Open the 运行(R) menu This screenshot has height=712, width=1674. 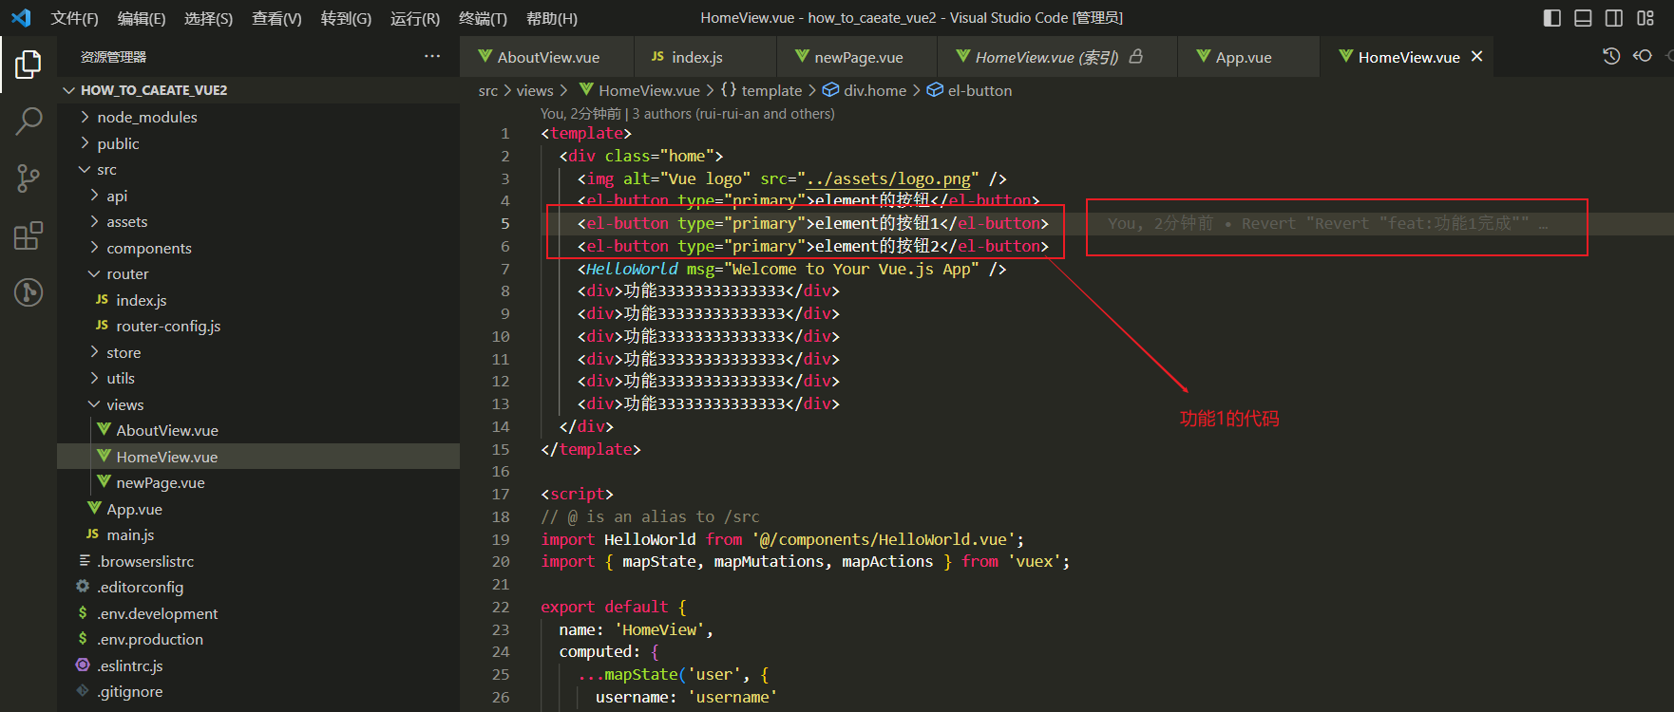pyautogui.click(x=415, y=18)
